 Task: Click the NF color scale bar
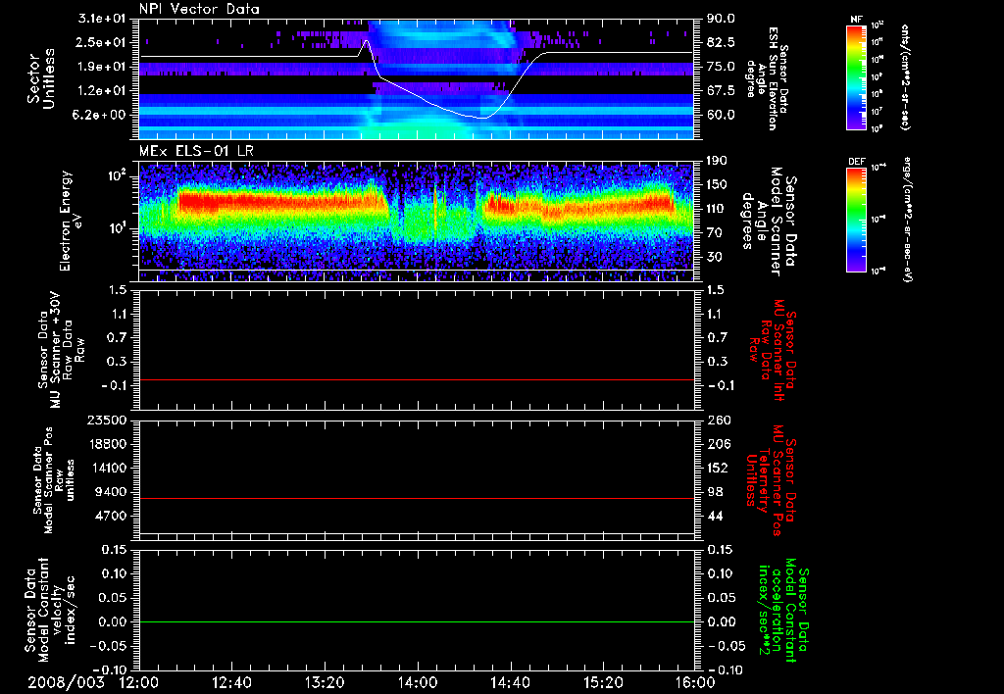[x=857, y=77]
